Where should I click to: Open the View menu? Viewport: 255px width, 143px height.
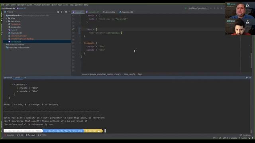click(x=13, y=5)
